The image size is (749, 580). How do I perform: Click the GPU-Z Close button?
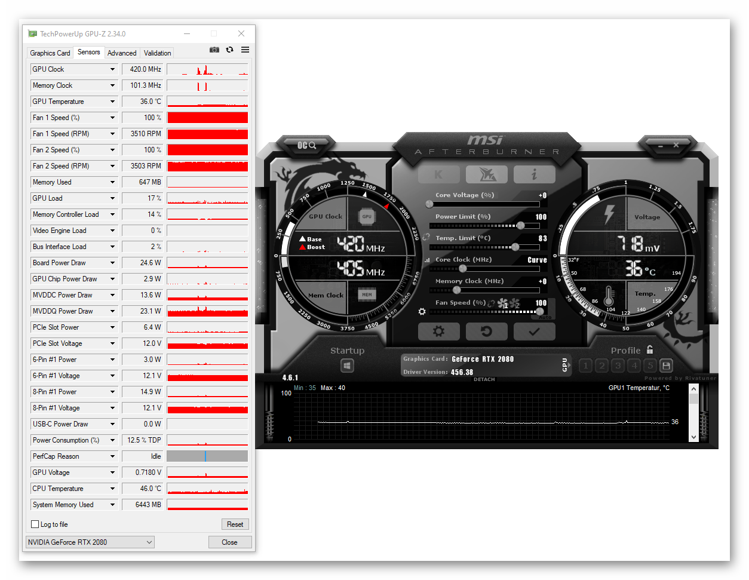tap(229, 542)
